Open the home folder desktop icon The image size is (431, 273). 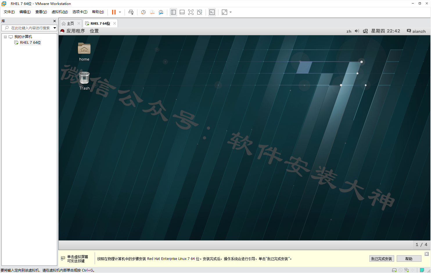pyautogui.click(x=84, y=52)
